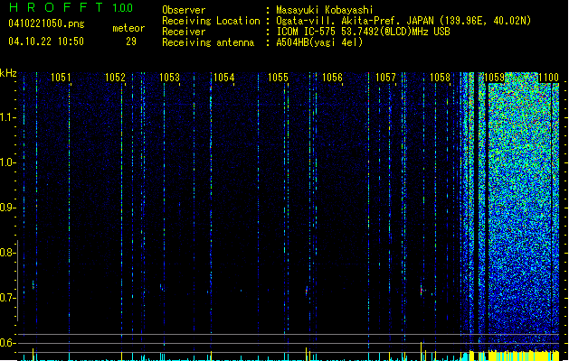Click the date stamp 04.10.22 10:50
Screen dimensions: 569x361
(x=46, y=42)
